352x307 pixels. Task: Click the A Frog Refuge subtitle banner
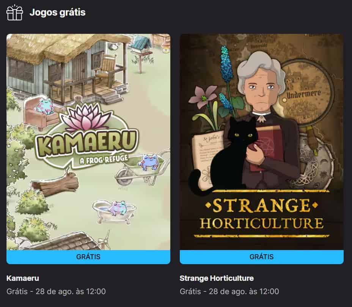[104, 159]
